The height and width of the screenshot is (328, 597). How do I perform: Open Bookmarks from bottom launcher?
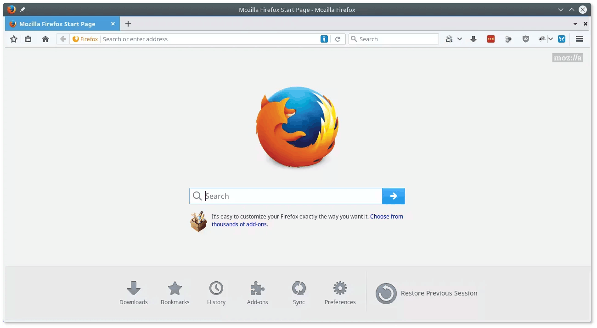coord(175,293)
